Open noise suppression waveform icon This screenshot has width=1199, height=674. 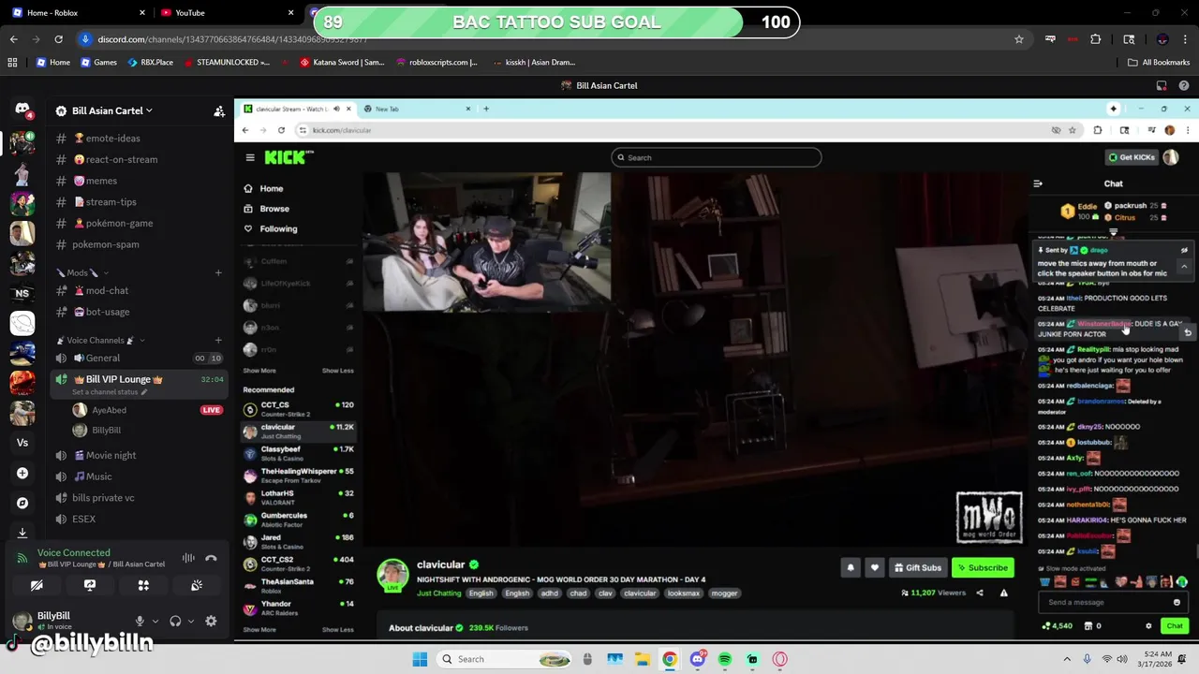[188, 558]
